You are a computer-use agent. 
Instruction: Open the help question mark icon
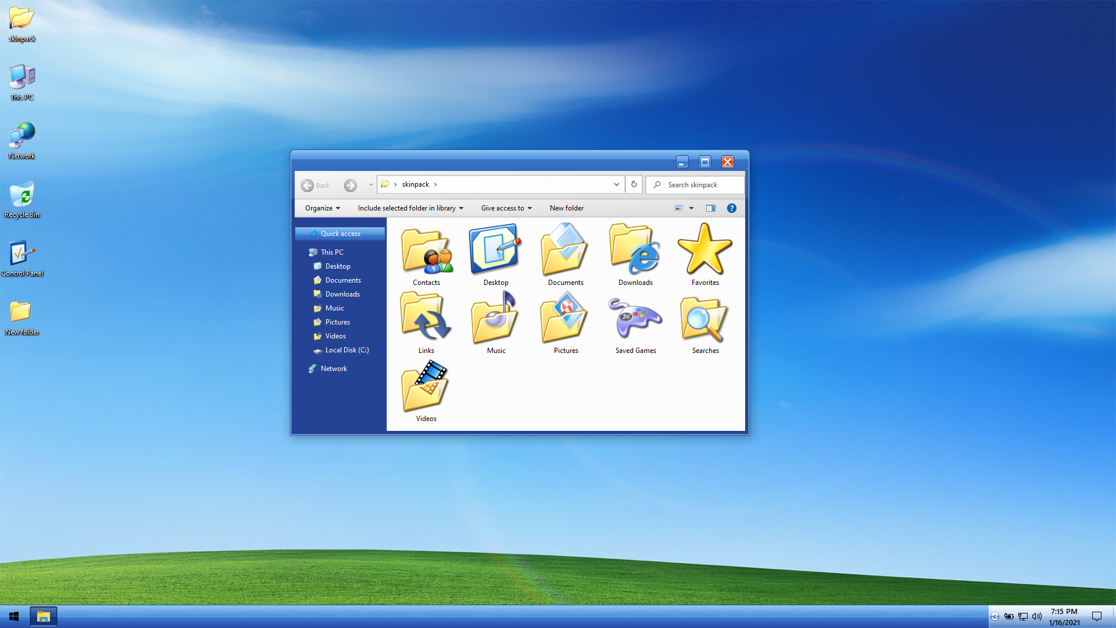coord(731,208)
